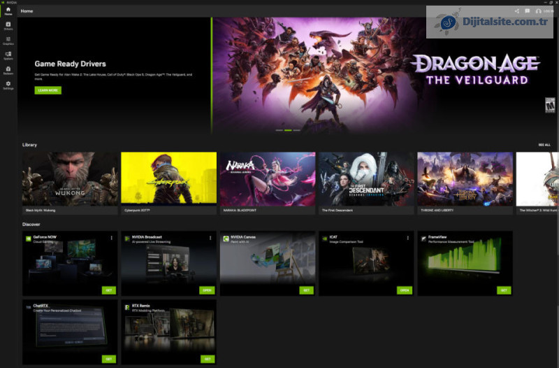Click the NVIDIA Broadcast logo icon
The height and width of the screenshot is (368, 559).
(x=127, y=239)
